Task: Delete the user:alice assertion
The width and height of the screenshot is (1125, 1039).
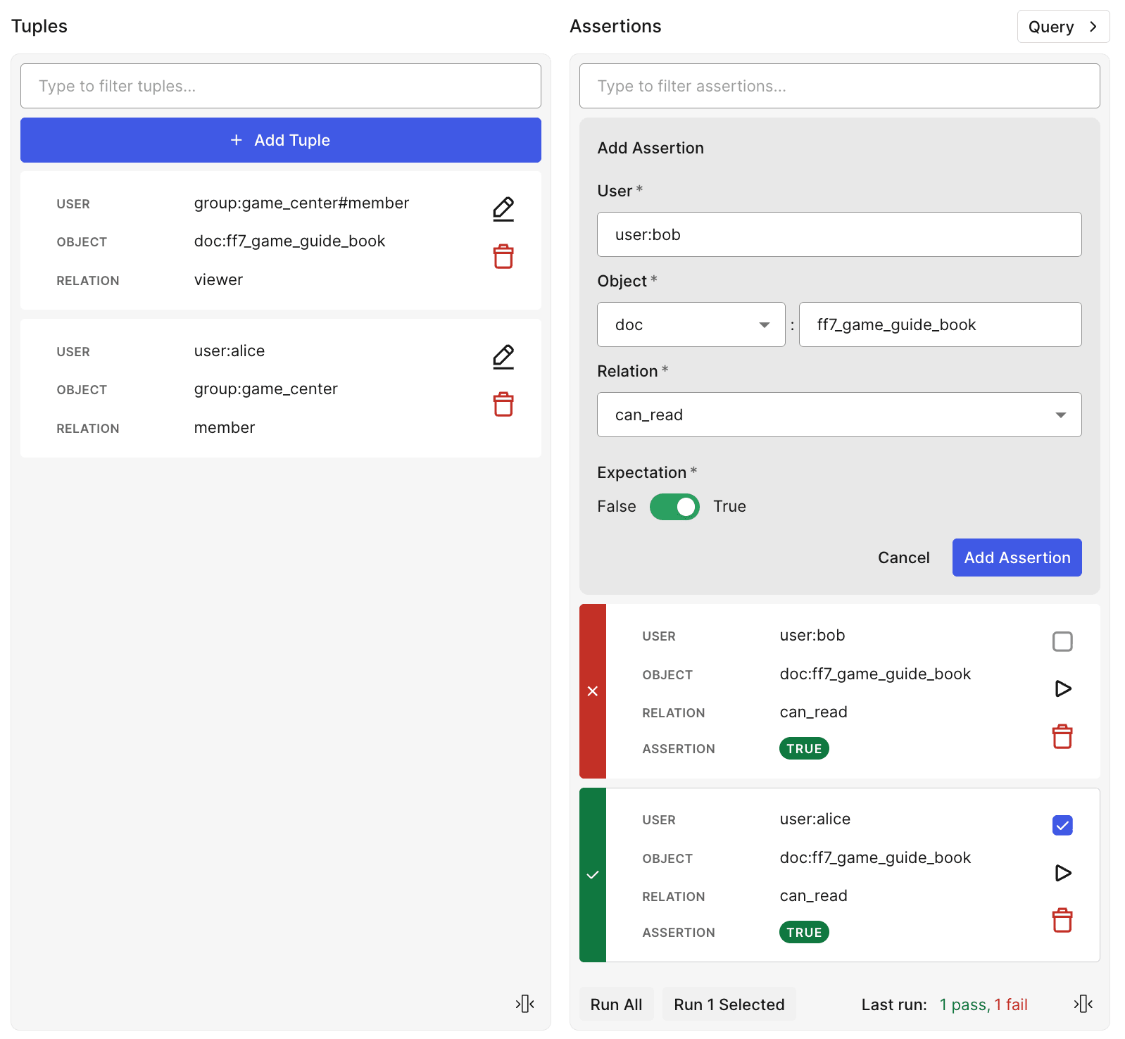Action: pyautogui.click(x=1062, y=921)
